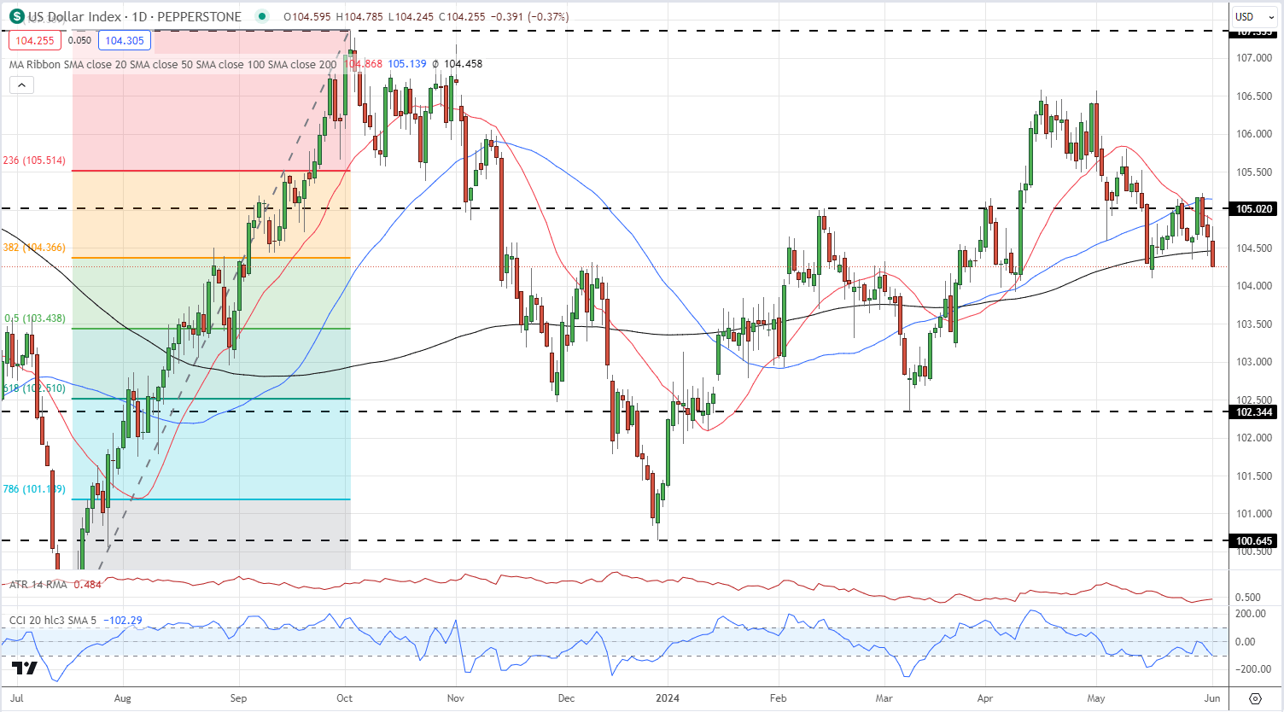Select the MA Ribbon indicator legend
Viewport: 1284px width, 712px height.
click(173, 64)
